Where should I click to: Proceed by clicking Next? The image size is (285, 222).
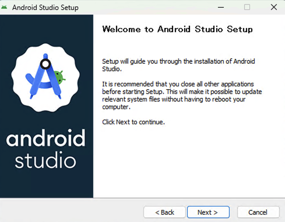pyautogui.click(x=208, y=212)
